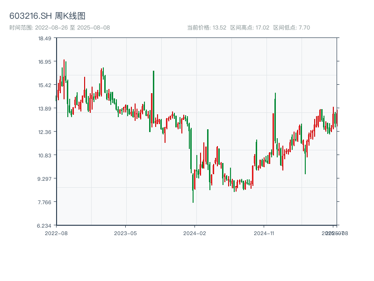The image size is (374, 281).
Task: Click the 2024-11 x-axis date label
Action: coord(264,233)
